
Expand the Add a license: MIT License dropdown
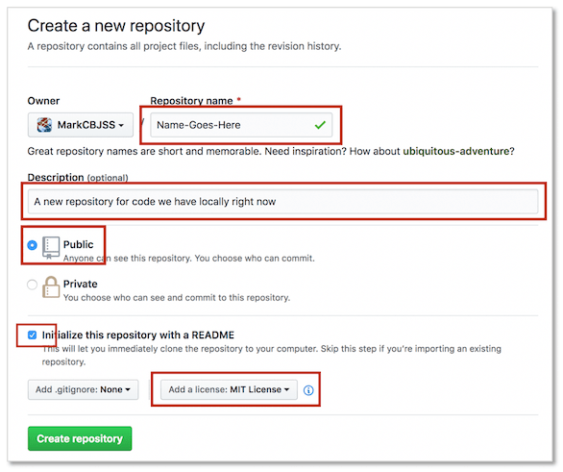[x=229, y=389]
